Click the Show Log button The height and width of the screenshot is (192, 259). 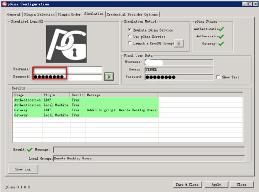pyautogui.click(x=23, y=169)
